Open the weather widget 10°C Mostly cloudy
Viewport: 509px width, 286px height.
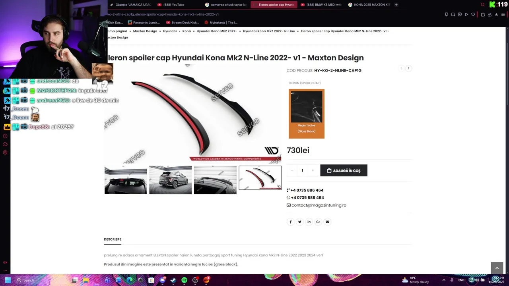pos(416,280)
